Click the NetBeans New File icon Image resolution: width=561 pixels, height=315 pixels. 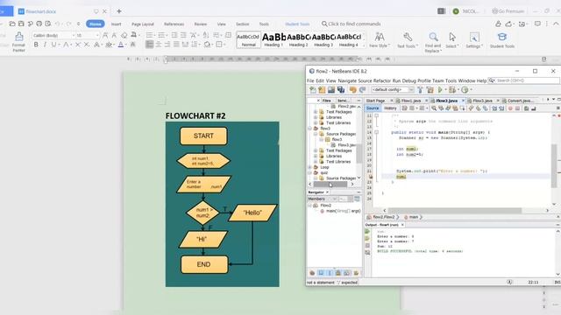[x=313, y=89]
